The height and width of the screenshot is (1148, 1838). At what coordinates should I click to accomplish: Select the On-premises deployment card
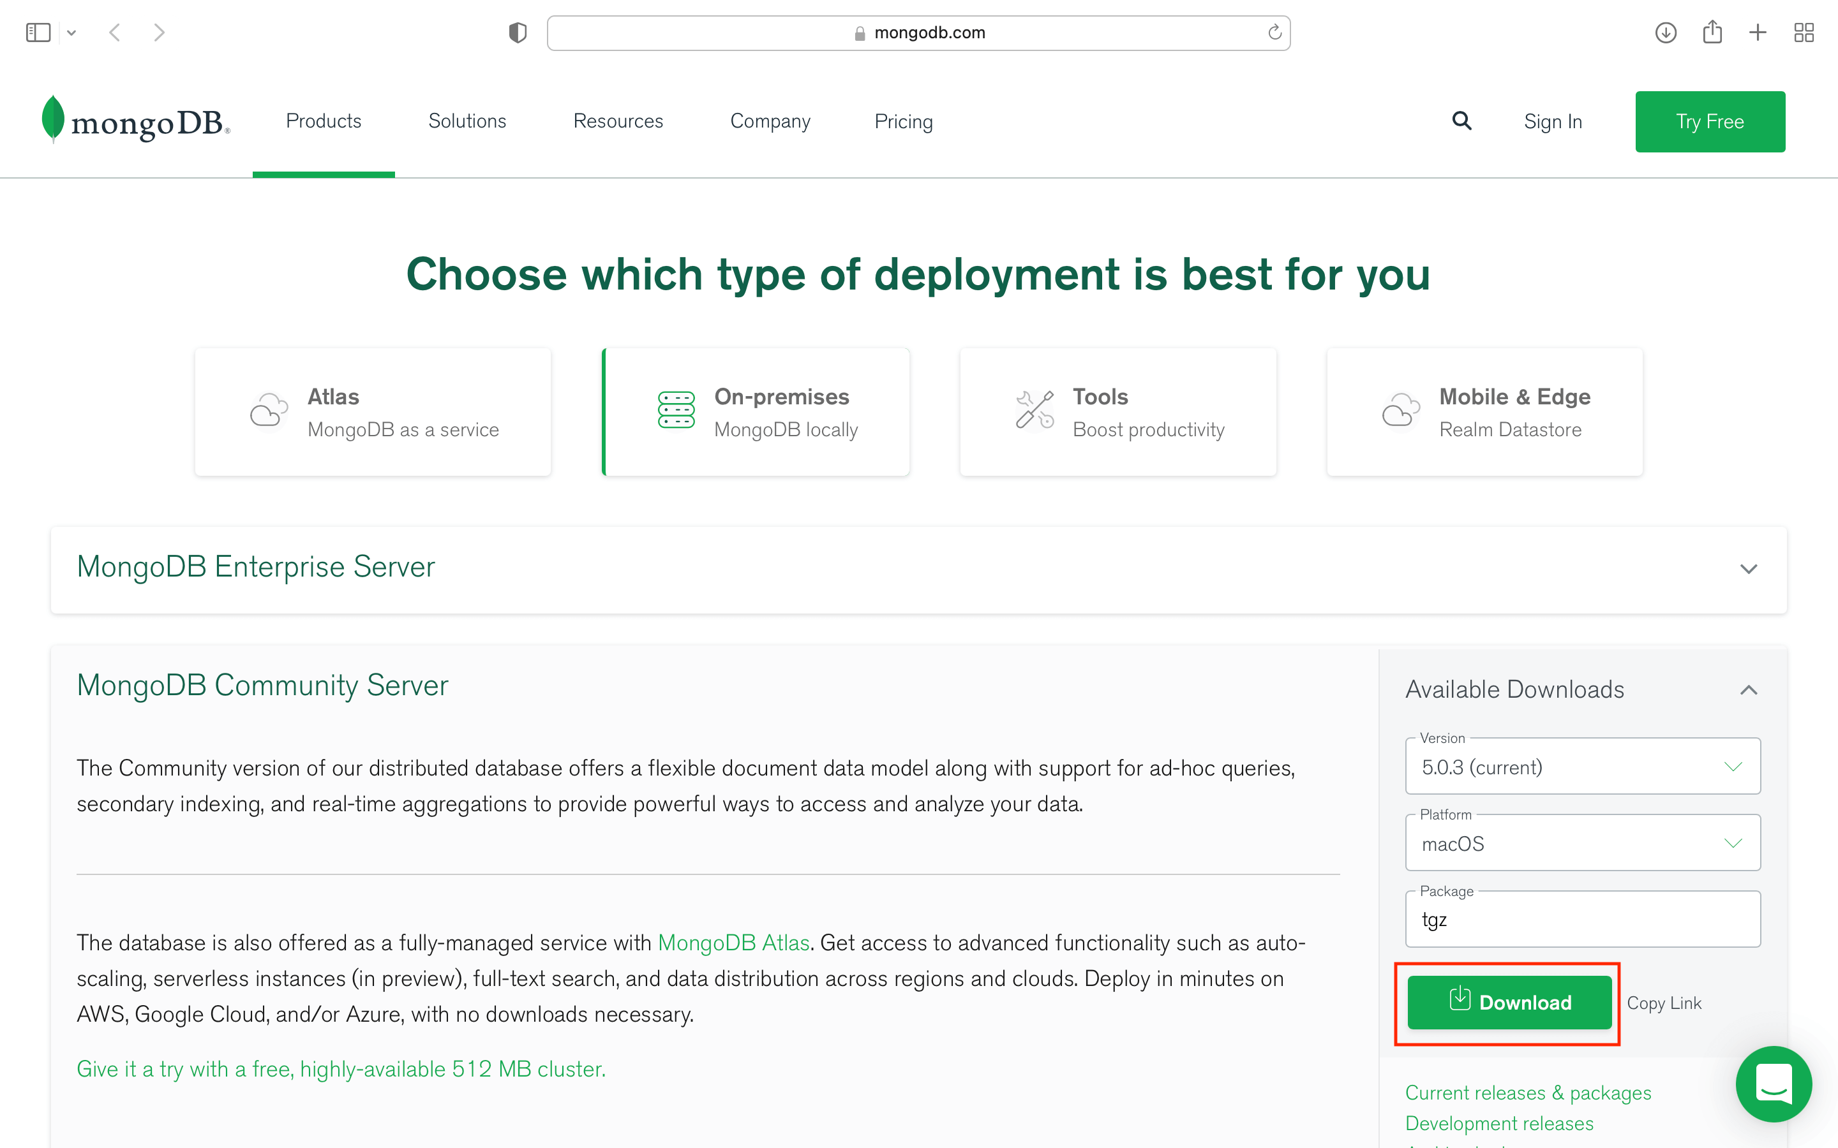[x=756, y=412]
